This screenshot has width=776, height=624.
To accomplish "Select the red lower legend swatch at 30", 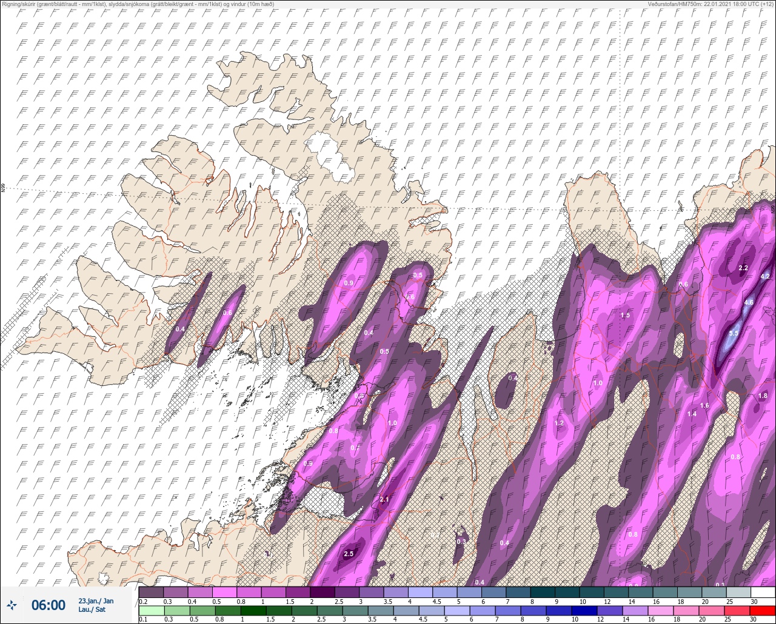I will [763, 611].
